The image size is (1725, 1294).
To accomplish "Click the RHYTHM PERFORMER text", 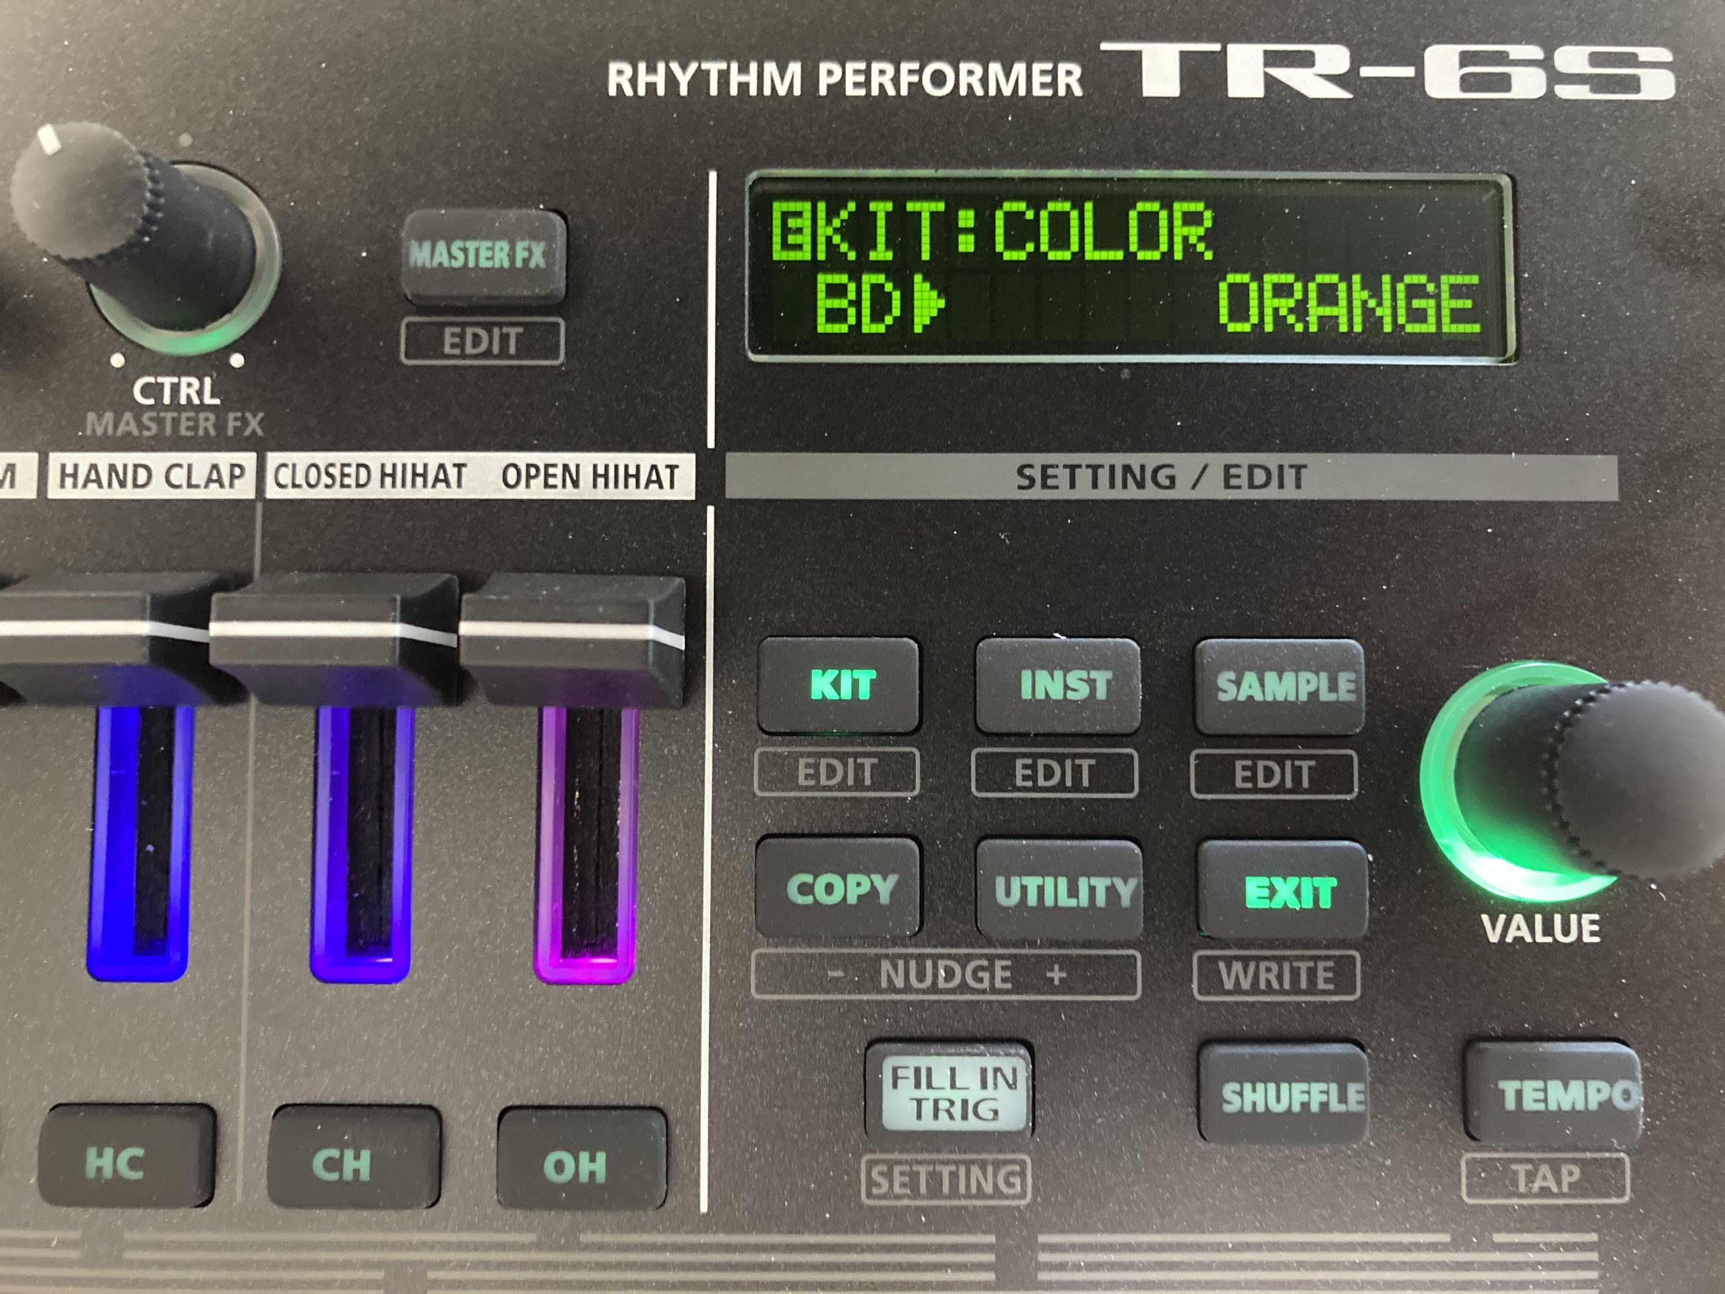I will [846, 79].
